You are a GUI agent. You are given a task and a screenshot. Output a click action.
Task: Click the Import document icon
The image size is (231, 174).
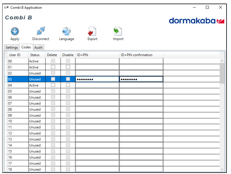point(118,31)
